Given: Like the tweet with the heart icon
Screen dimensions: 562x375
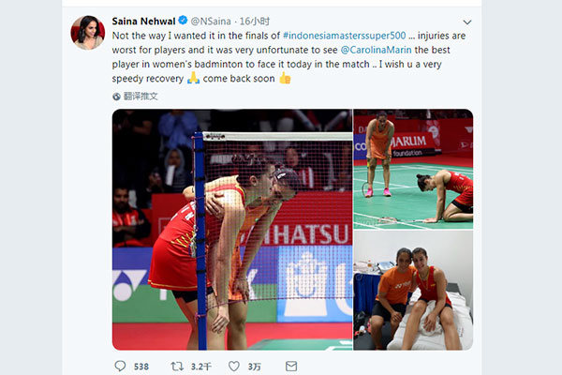Looking at the screenshot, I should coord(234,367).
